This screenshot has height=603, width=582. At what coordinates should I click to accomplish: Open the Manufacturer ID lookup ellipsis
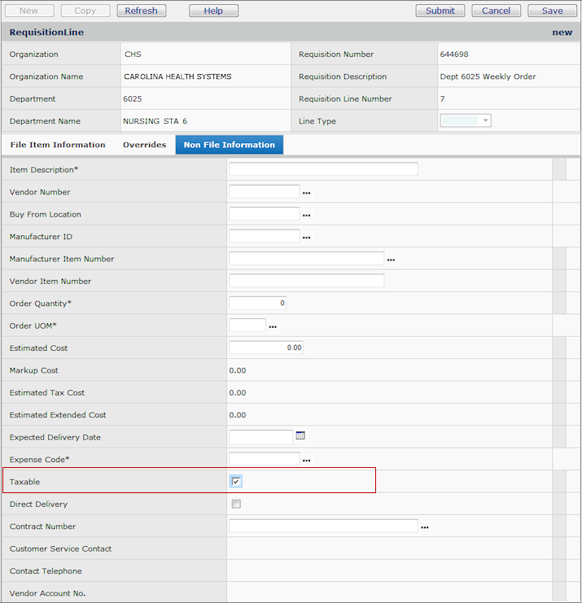pyautogui.click(x=307, y=238)
